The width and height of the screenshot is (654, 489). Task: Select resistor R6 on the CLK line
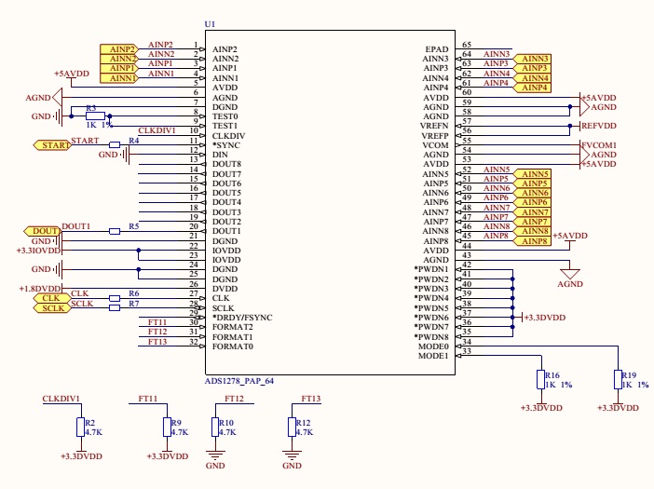click(115, 298)
